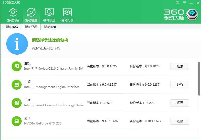This screenshot has height=140, width=201.
Task: Restore the NVIDIA GeForce GTX 275 driver
Action: point(180,121)
